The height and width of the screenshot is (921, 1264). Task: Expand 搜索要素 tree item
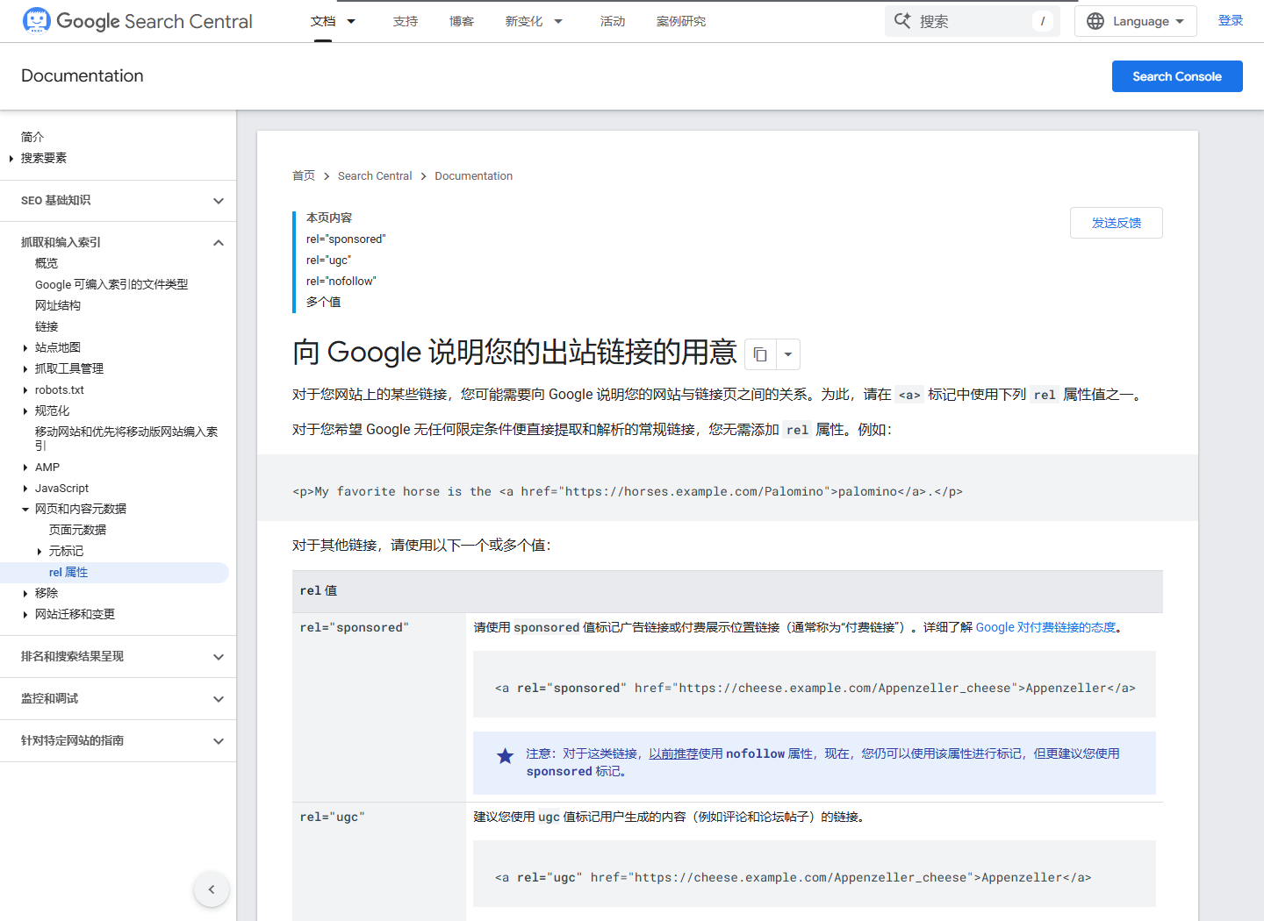[11, 158]
